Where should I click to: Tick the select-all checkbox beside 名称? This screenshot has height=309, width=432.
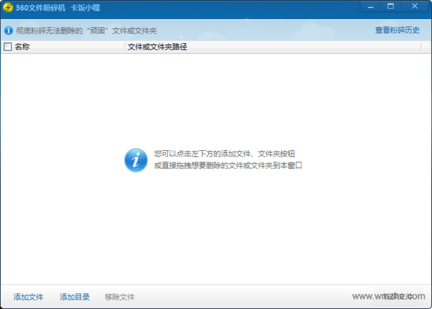pyautogui.click(x=7, y=47)
